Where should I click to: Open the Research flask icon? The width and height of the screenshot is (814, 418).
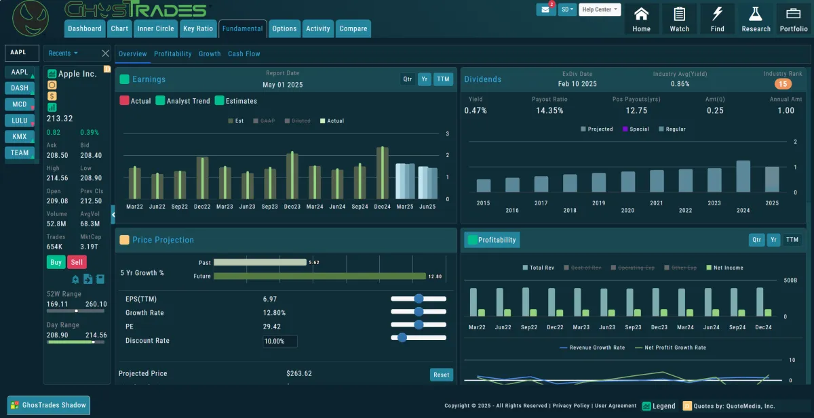pyautogui.click(x=756, y=19)
